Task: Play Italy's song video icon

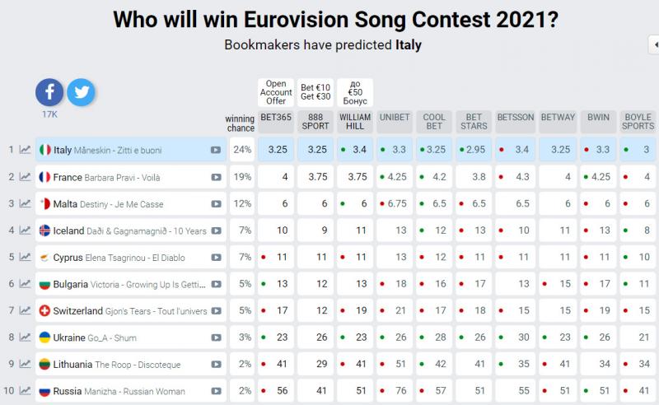Action: [216, 150]
